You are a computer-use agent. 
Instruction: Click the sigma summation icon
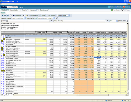coord(108,21)
